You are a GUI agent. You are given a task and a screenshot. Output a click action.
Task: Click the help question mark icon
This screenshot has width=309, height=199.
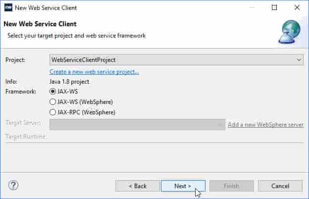13,185
